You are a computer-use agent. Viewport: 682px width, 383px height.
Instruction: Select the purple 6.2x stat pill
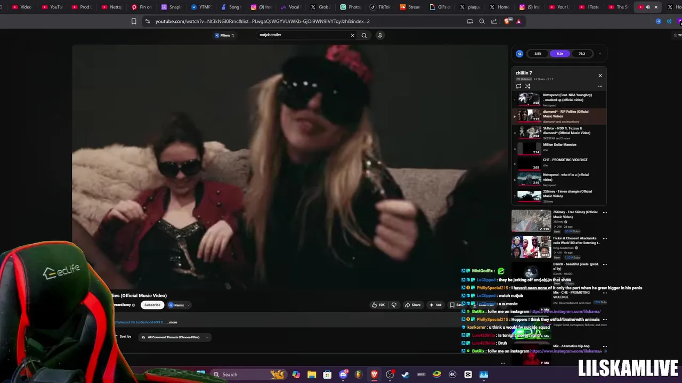(x=559, y=53)
